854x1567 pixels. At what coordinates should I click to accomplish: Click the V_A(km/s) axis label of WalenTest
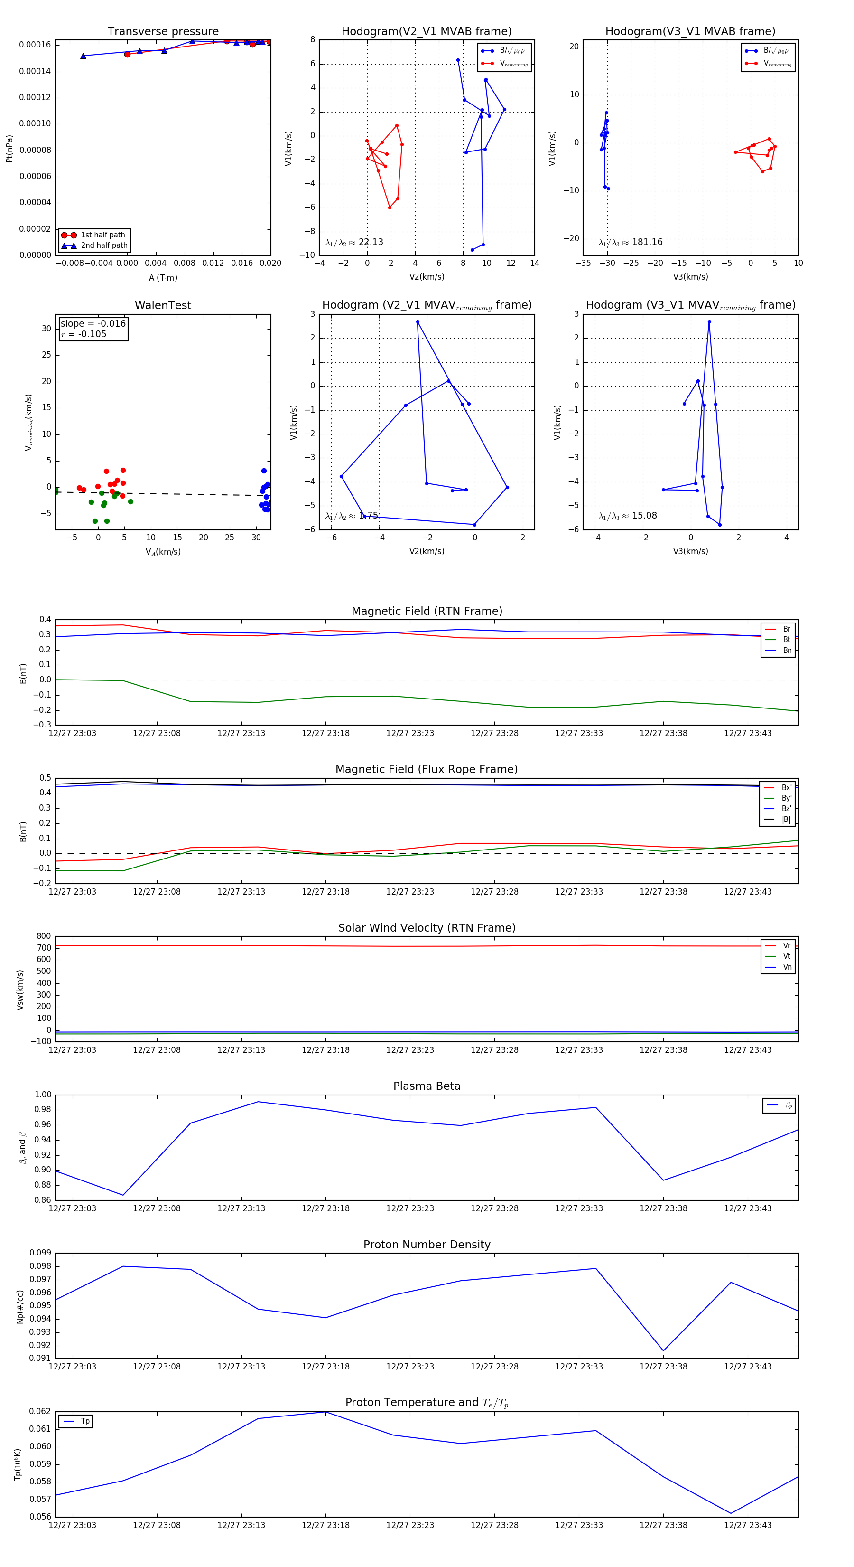click(x=163, y=552)
